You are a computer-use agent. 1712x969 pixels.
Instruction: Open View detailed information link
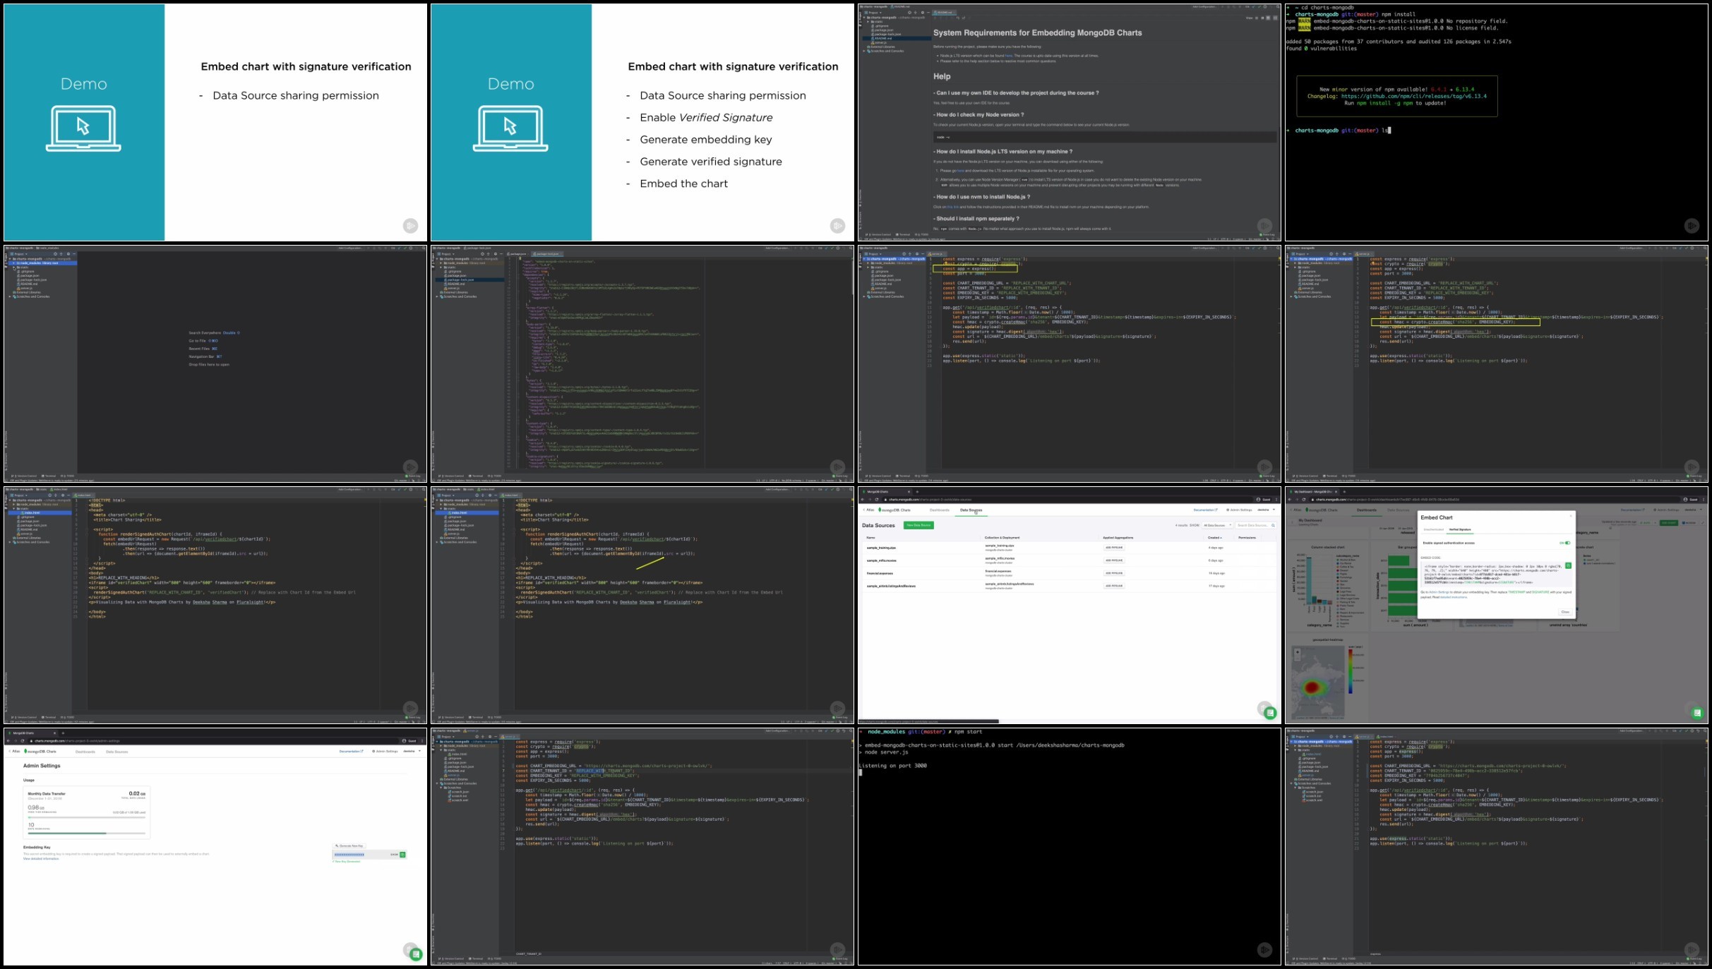pos(41,859)
